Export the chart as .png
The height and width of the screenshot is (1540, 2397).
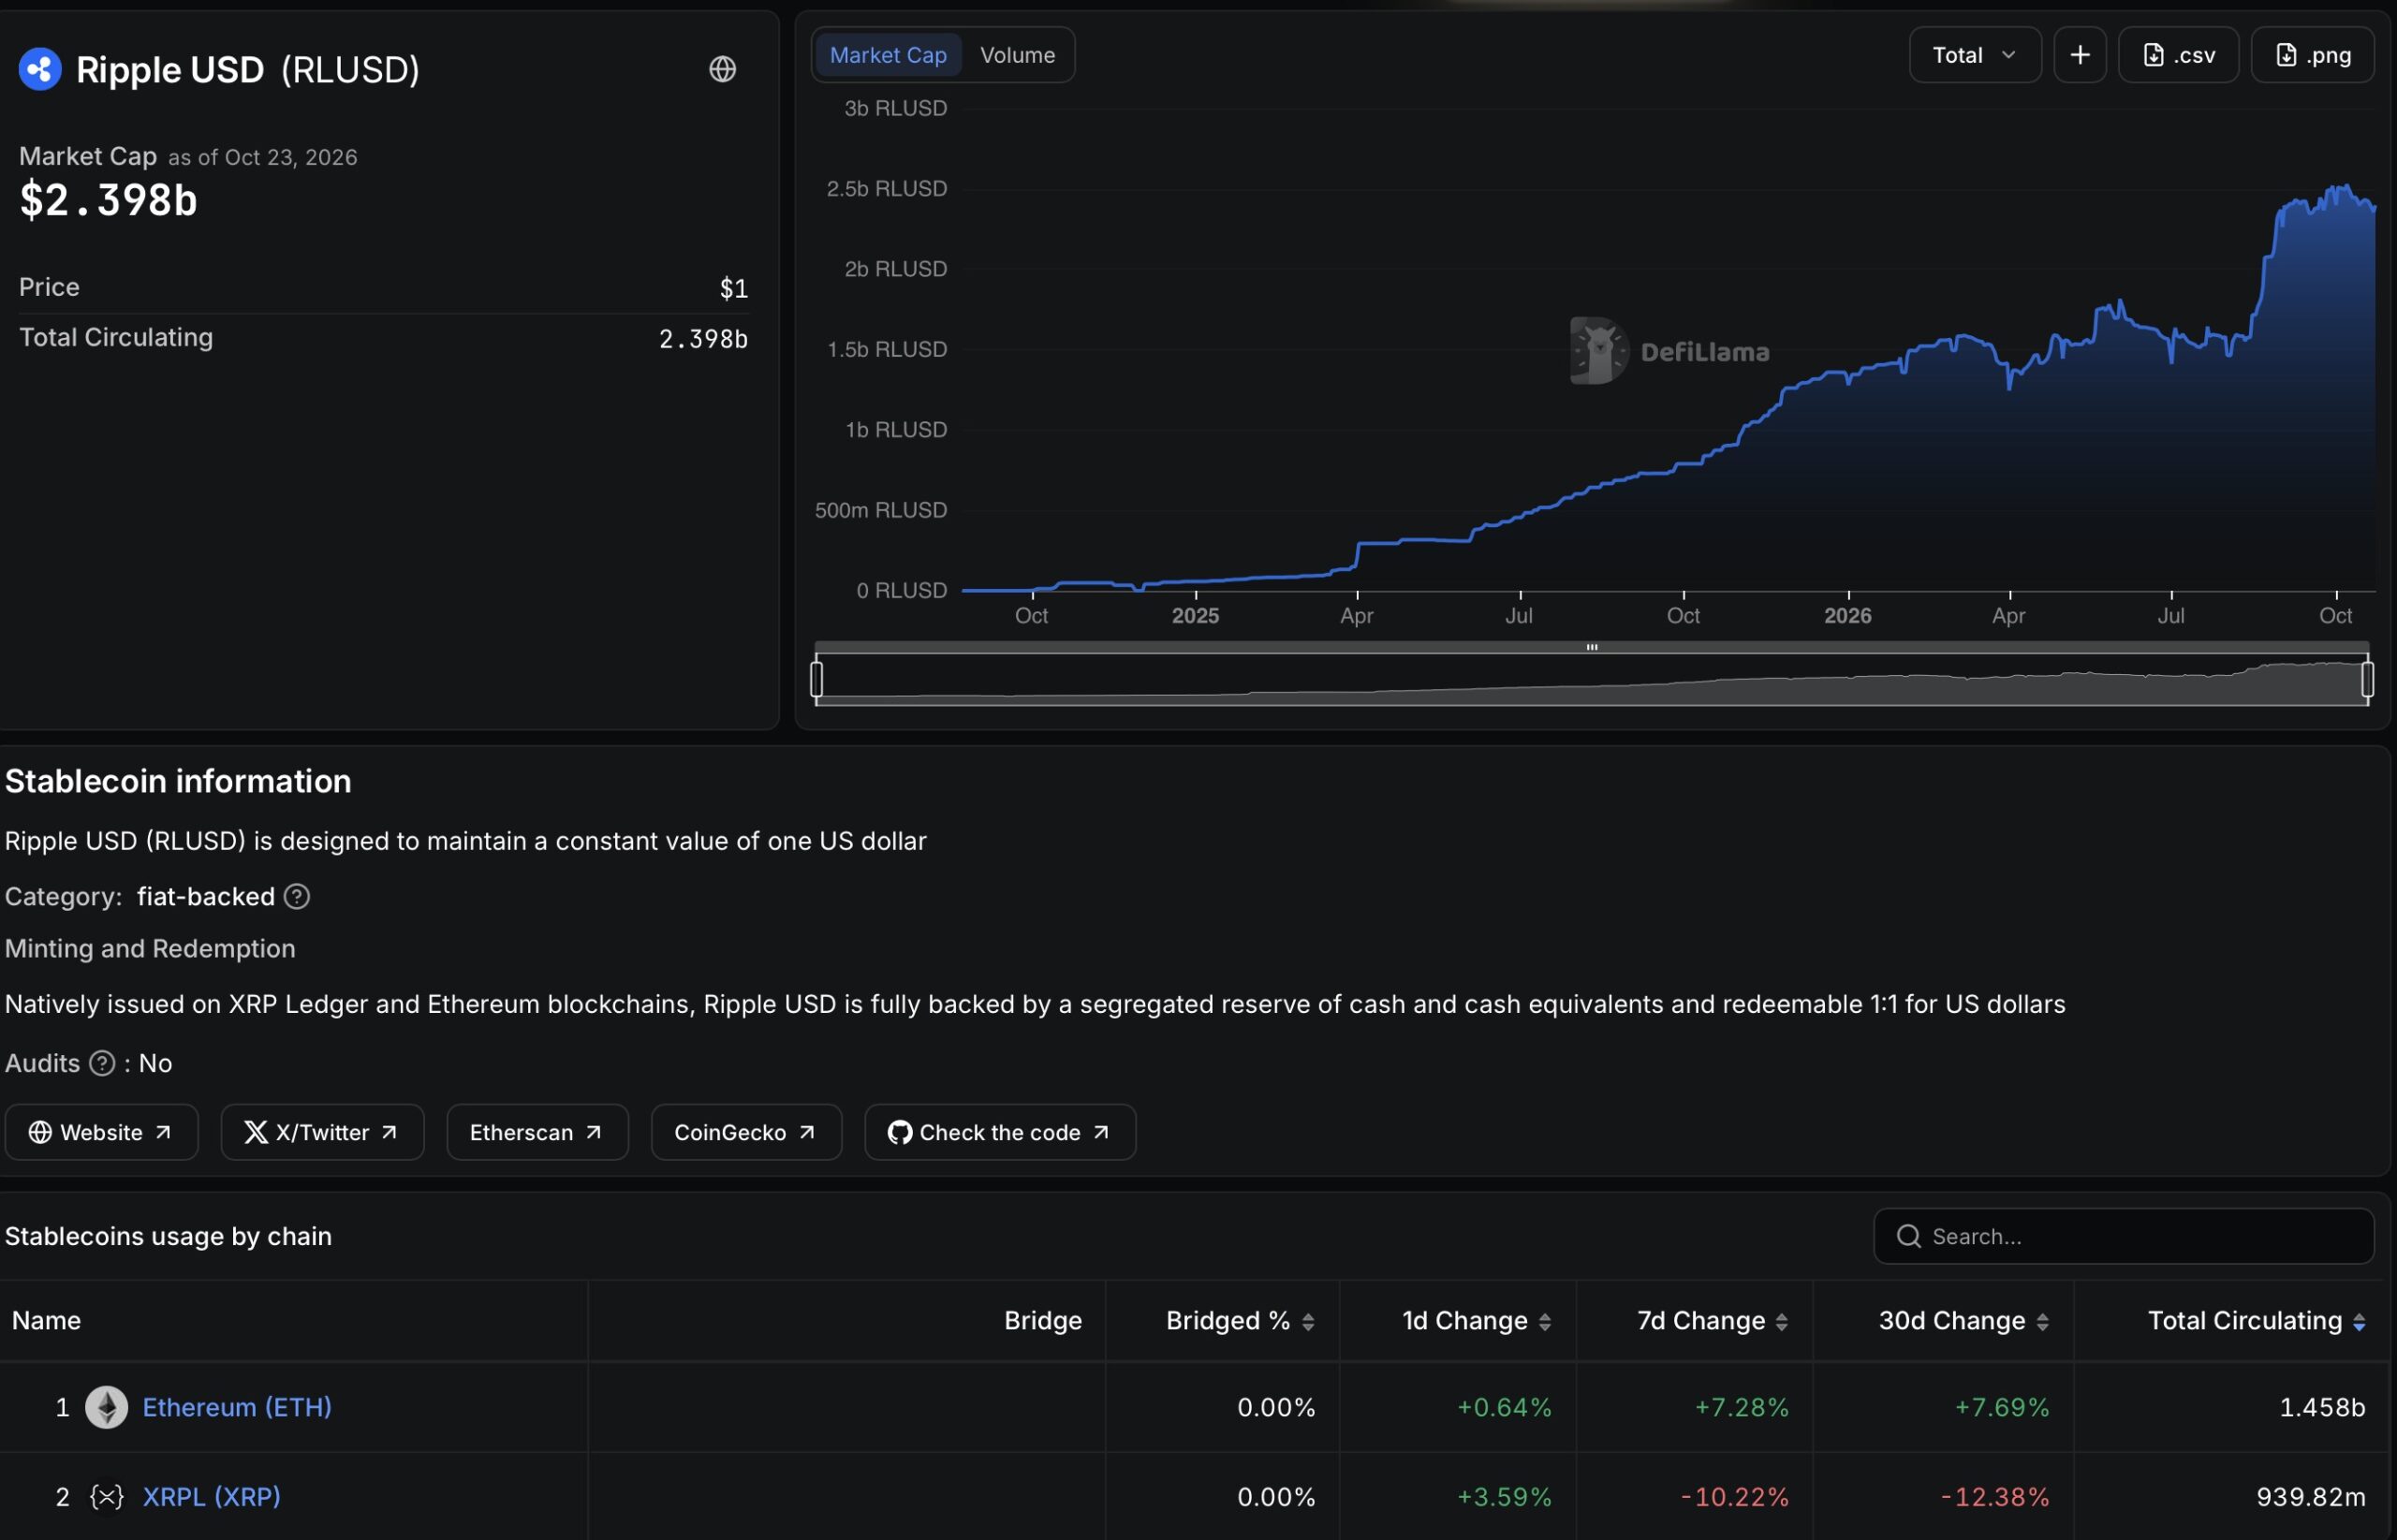[x=2312, y=55]
